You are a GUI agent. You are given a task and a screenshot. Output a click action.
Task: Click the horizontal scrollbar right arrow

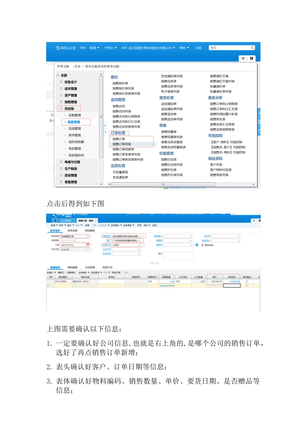pos(254,184)
